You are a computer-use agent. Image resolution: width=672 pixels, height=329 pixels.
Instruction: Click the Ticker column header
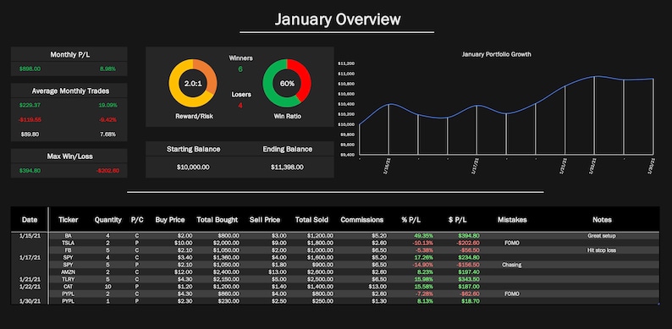click(x=69, y=220)
